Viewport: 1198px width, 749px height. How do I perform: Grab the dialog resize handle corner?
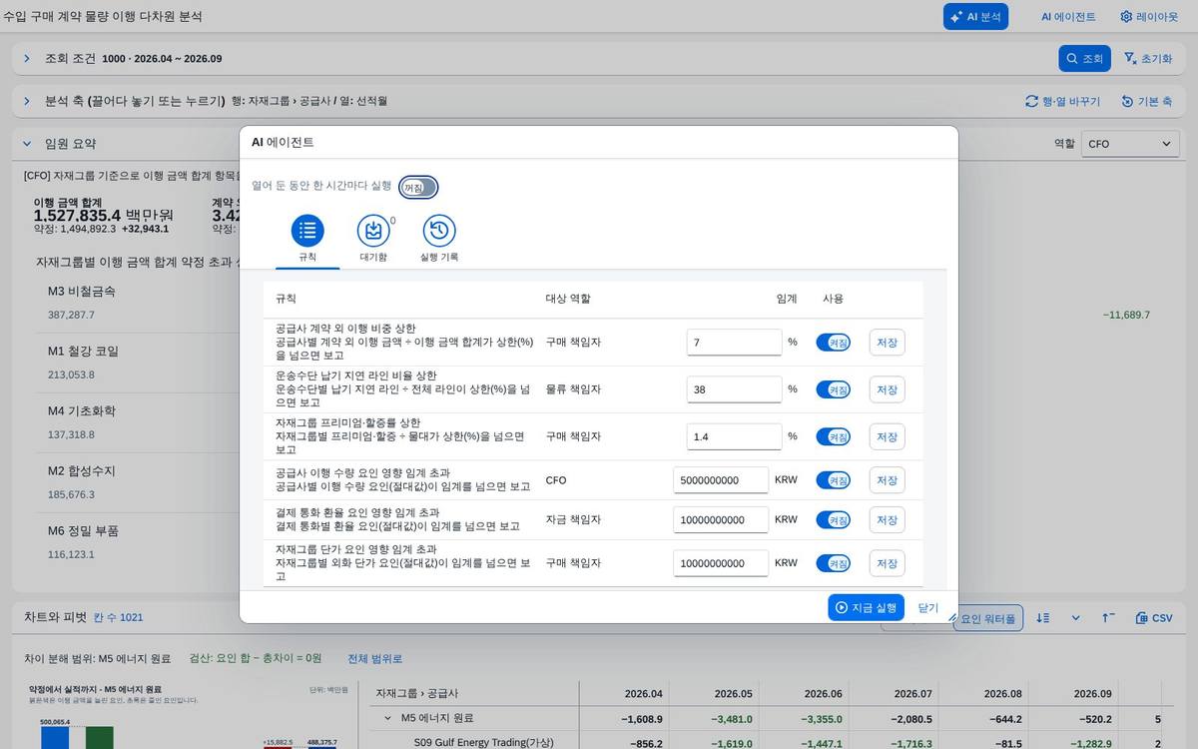point(951,617)
